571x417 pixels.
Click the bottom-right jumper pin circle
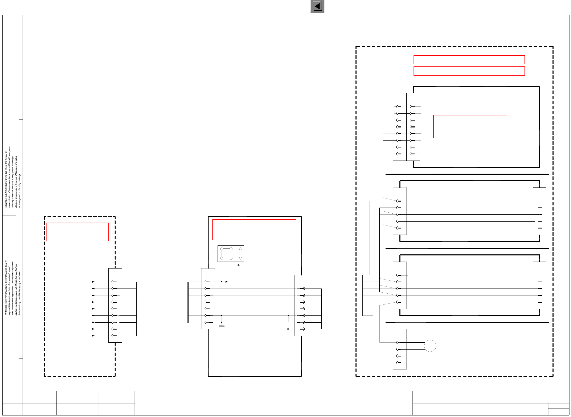pyautogui.click(x=240, y=258)
